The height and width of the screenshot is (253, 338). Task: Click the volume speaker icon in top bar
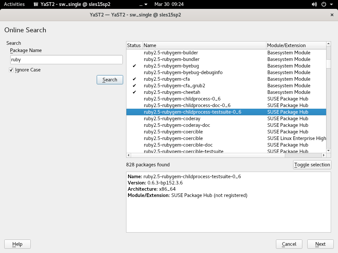(315, 4)
